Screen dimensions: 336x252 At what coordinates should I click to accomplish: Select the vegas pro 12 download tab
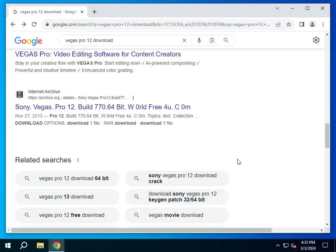(48, 12)
